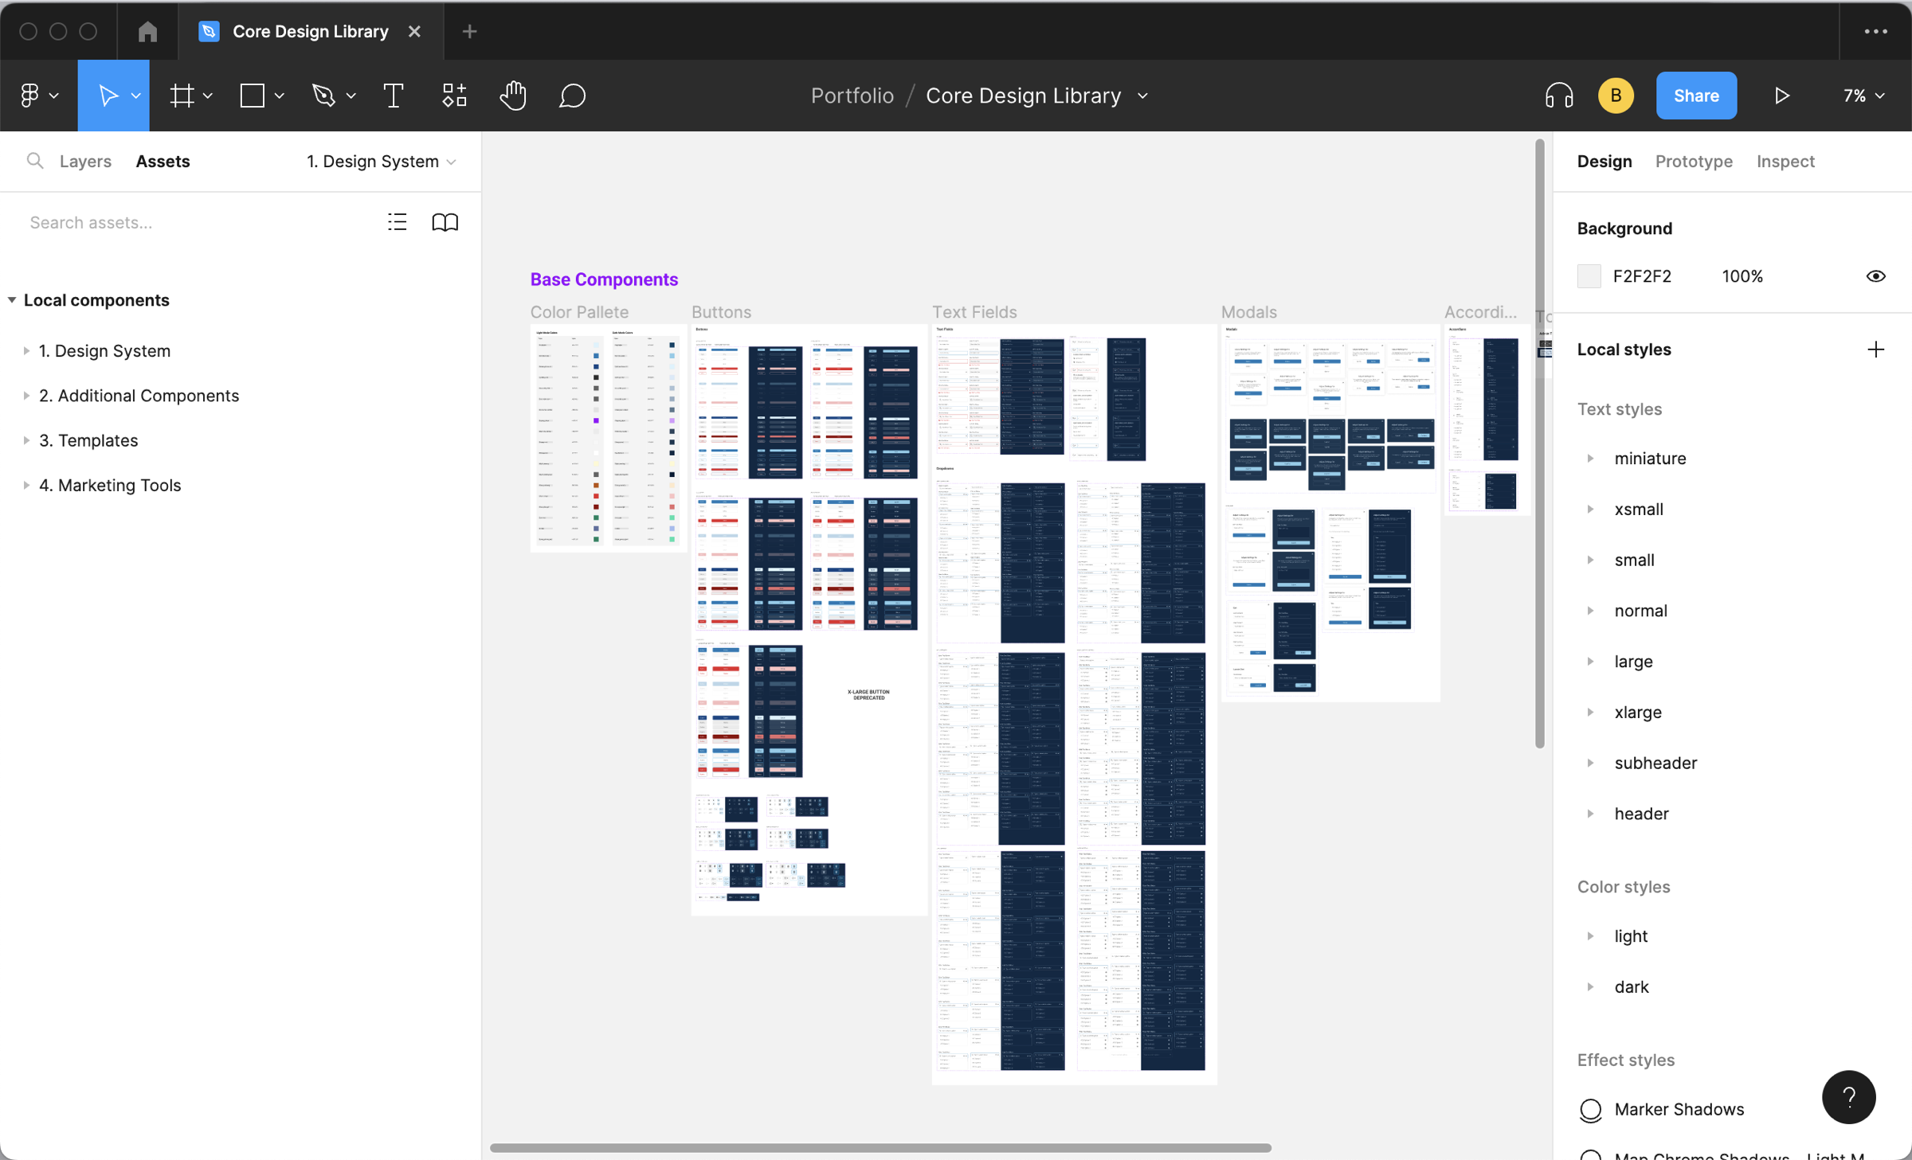Screen dimensions: 1912x1160
Task: Expand the 4. Marketing Tools folder
Action: click(26, 484)
